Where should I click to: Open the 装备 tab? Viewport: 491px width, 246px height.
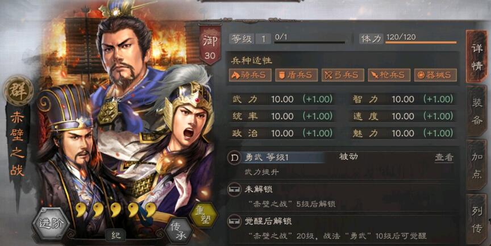pyautogui.click(x=477, y=110)
